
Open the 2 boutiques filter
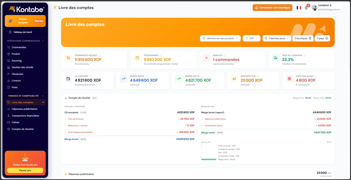(x=303, y=38)
